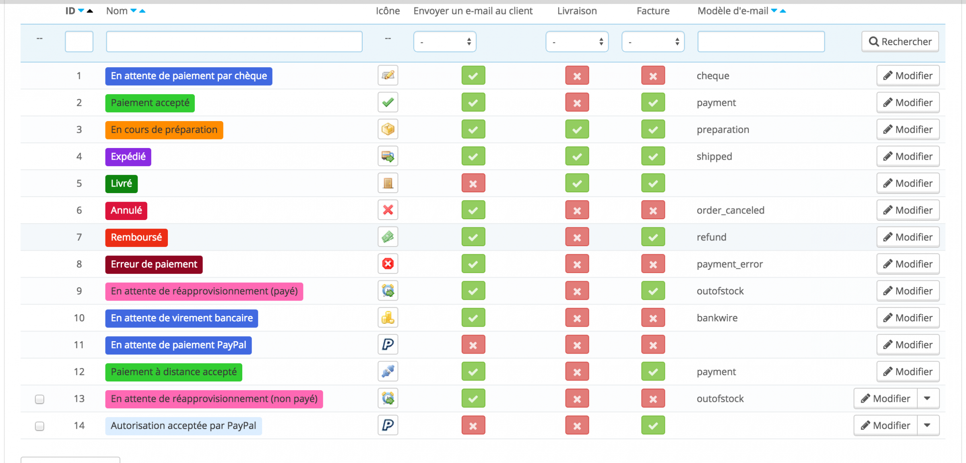
Task: Open the Envoyer un e-mail filter dropdown
Action: tap(445, 41)
